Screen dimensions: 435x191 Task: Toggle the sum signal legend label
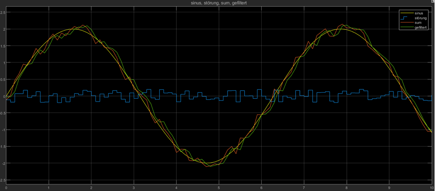pyautogui.click(x=418, y=23)
